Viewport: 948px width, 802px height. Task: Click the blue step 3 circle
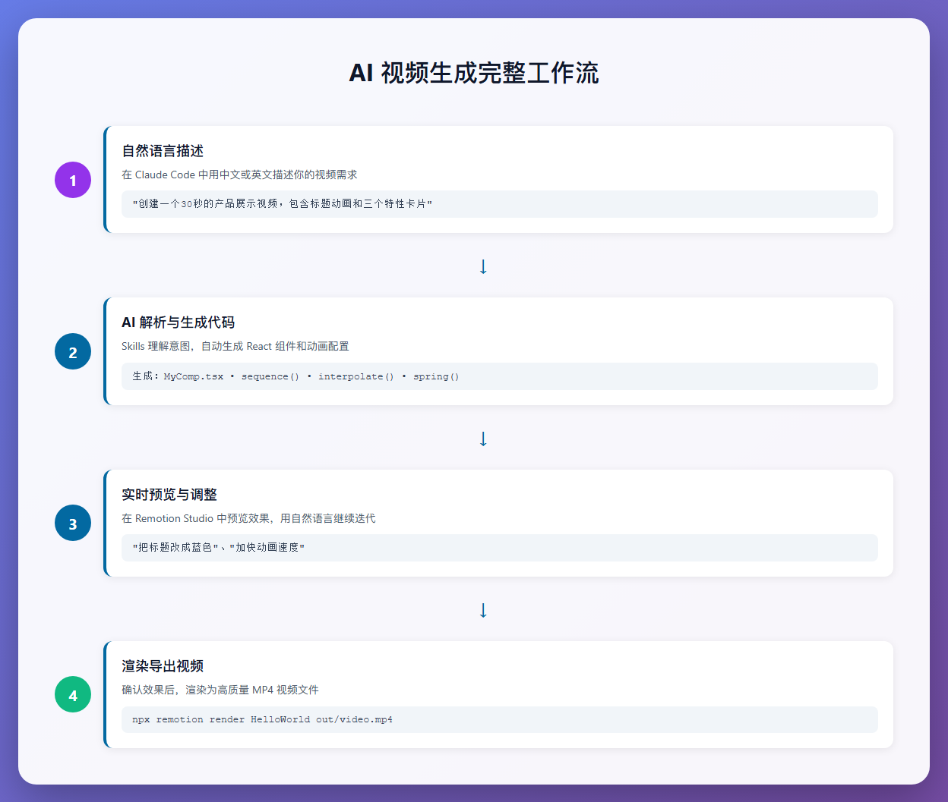pos(73,524)
